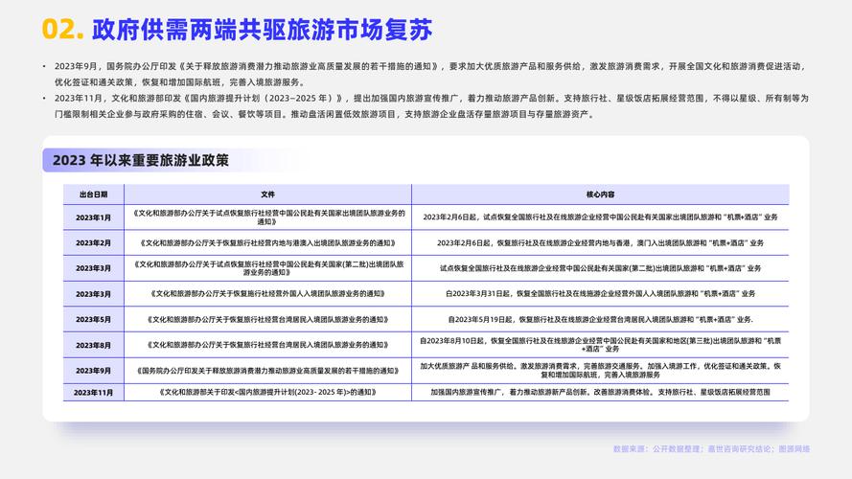Select the heading 2023 年以来重要旅游业政策
This screenshot has height=479, width=852.
click(141, 160)
